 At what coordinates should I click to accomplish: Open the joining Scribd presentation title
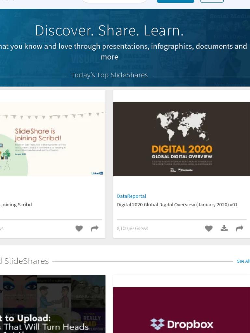(x=16, y=205)
